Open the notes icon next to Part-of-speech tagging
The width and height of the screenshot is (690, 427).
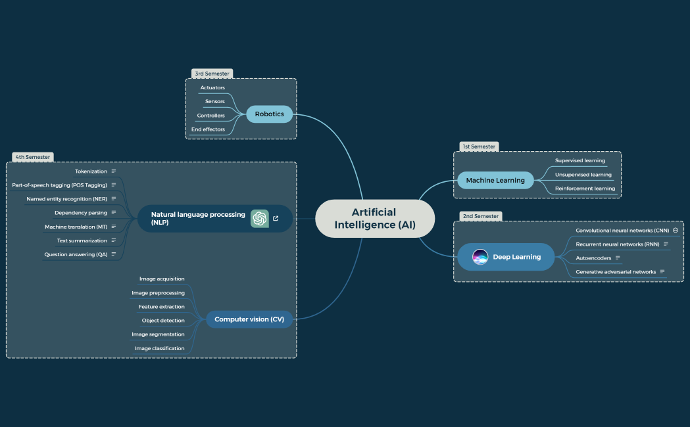[x=113, y=185]
